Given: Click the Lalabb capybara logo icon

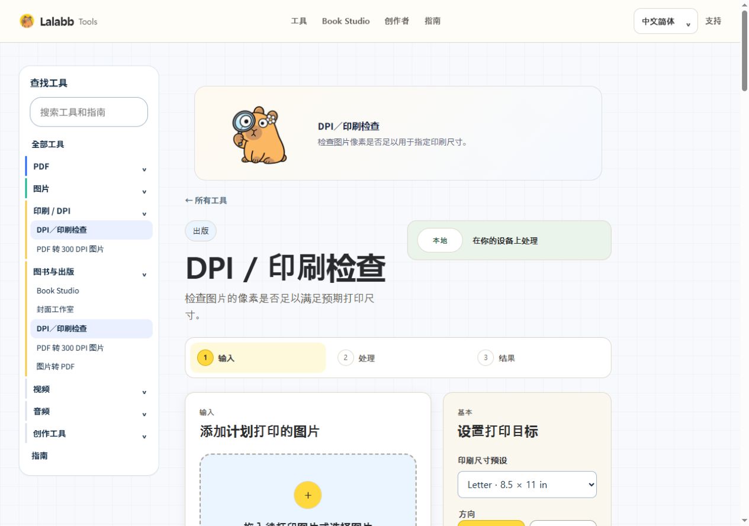Looking at the screenshot, I should [27, 21].
